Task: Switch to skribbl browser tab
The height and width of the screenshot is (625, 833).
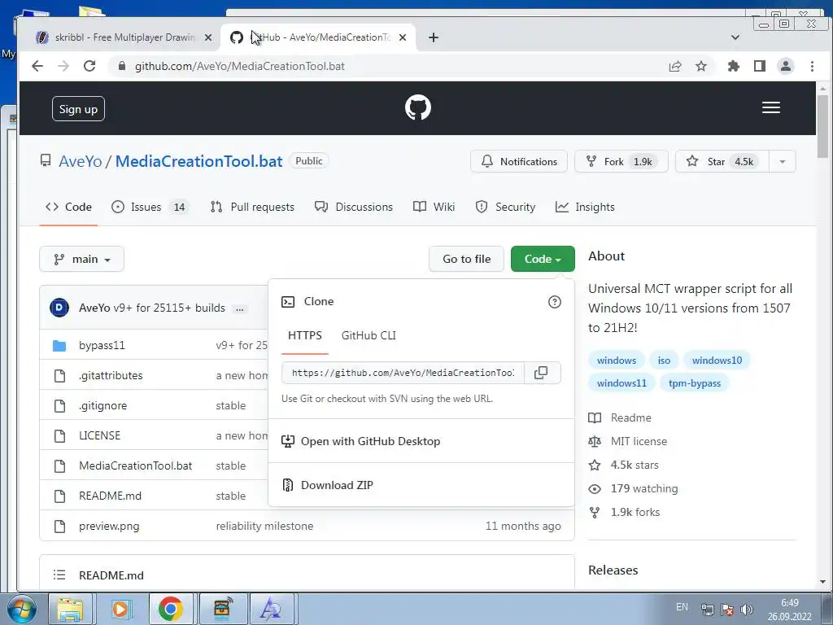Action: point(124,37)
